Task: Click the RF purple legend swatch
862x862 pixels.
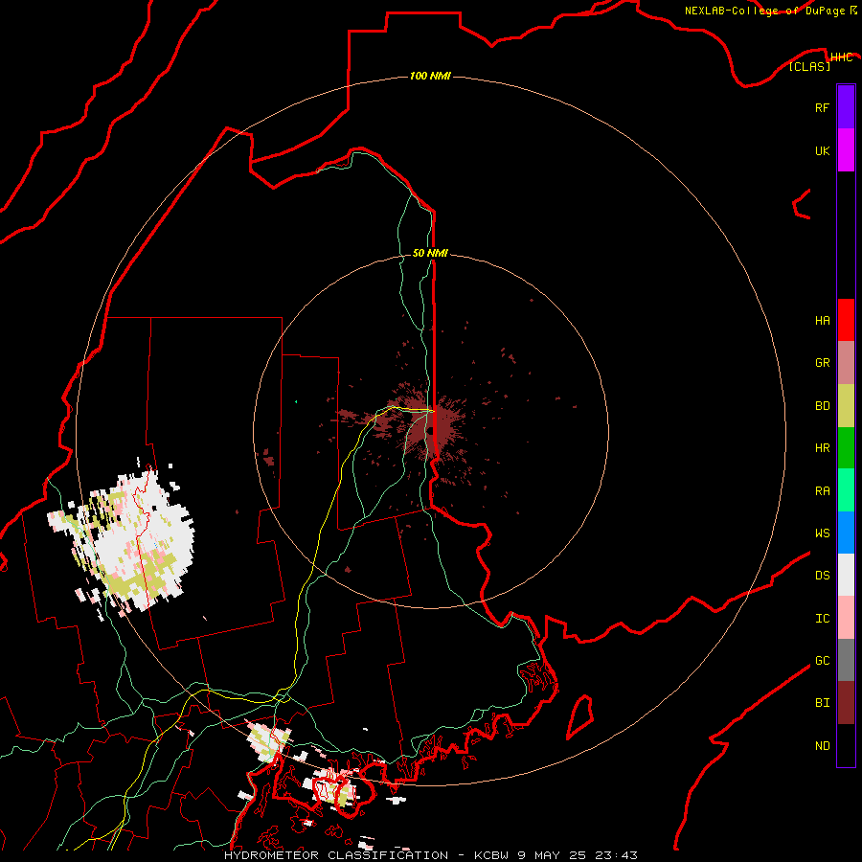Action: pyautogui.click(x=846, y=107)
